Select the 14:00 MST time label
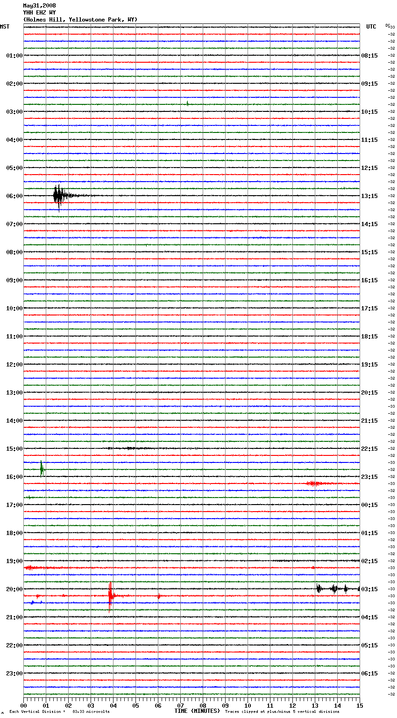The height and width of the screenshot is (718, 397). (x=14, y=421)
